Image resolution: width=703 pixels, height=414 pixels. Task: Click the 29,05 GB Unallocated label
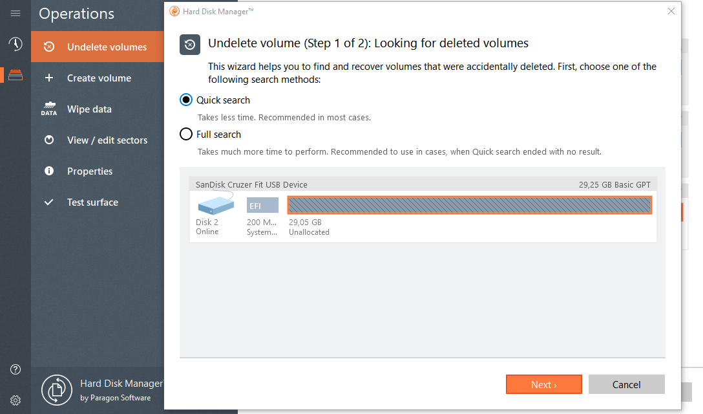(x=309, y=227)
